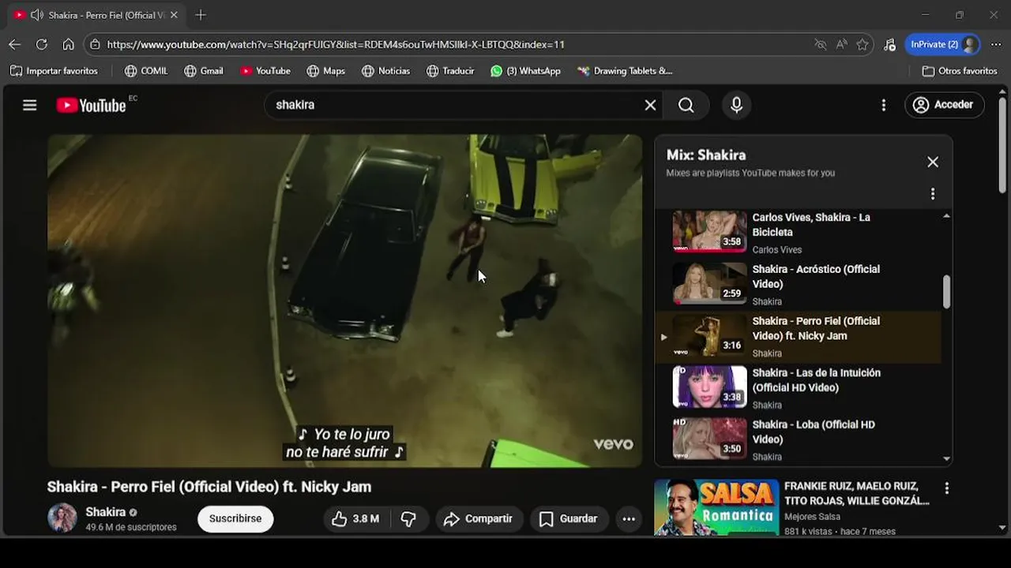The image size is (1011, 568).
Task: Start voice search with the microphone icon
Action: (x=736, y=105)
